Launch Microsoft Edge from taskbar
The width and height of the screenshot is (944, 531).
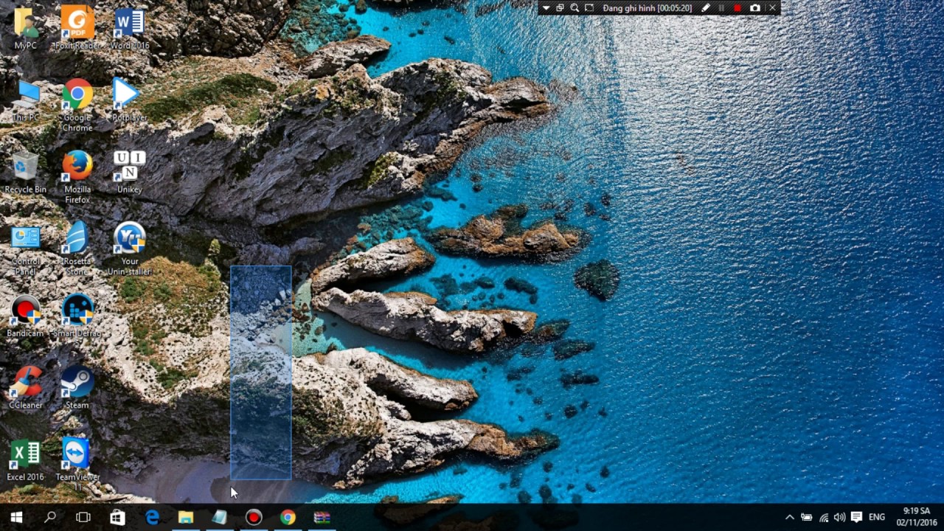tap(152, 517)
